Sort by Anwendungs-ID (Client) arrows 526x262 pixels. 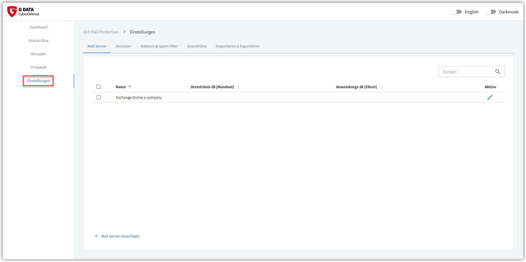tap(381, 87)
